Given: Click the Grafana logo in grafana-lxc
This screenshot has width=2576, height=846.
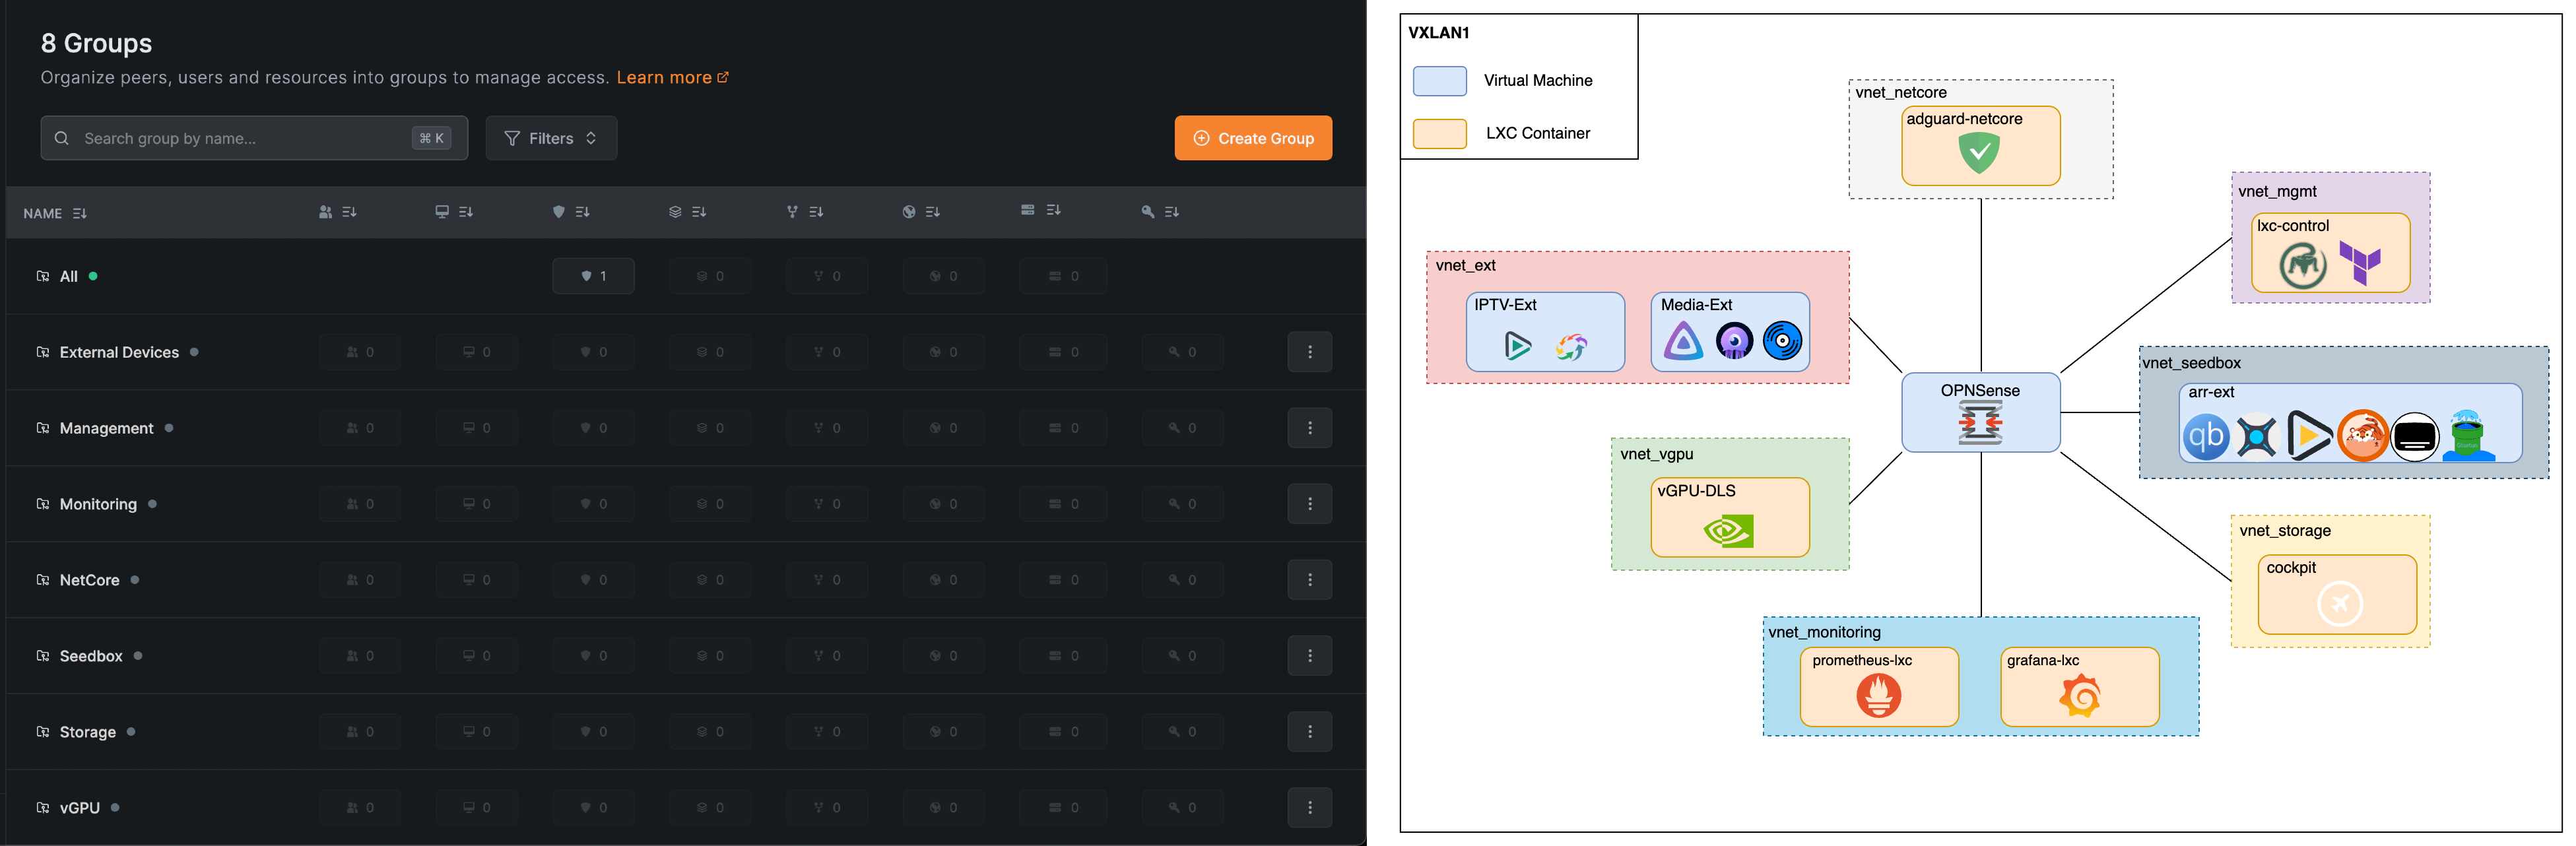Looking at the screenshot, I should tap(2080, 695).
